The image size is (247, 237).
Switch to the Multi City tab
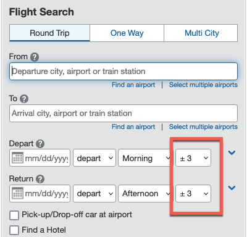click(201, 33)
